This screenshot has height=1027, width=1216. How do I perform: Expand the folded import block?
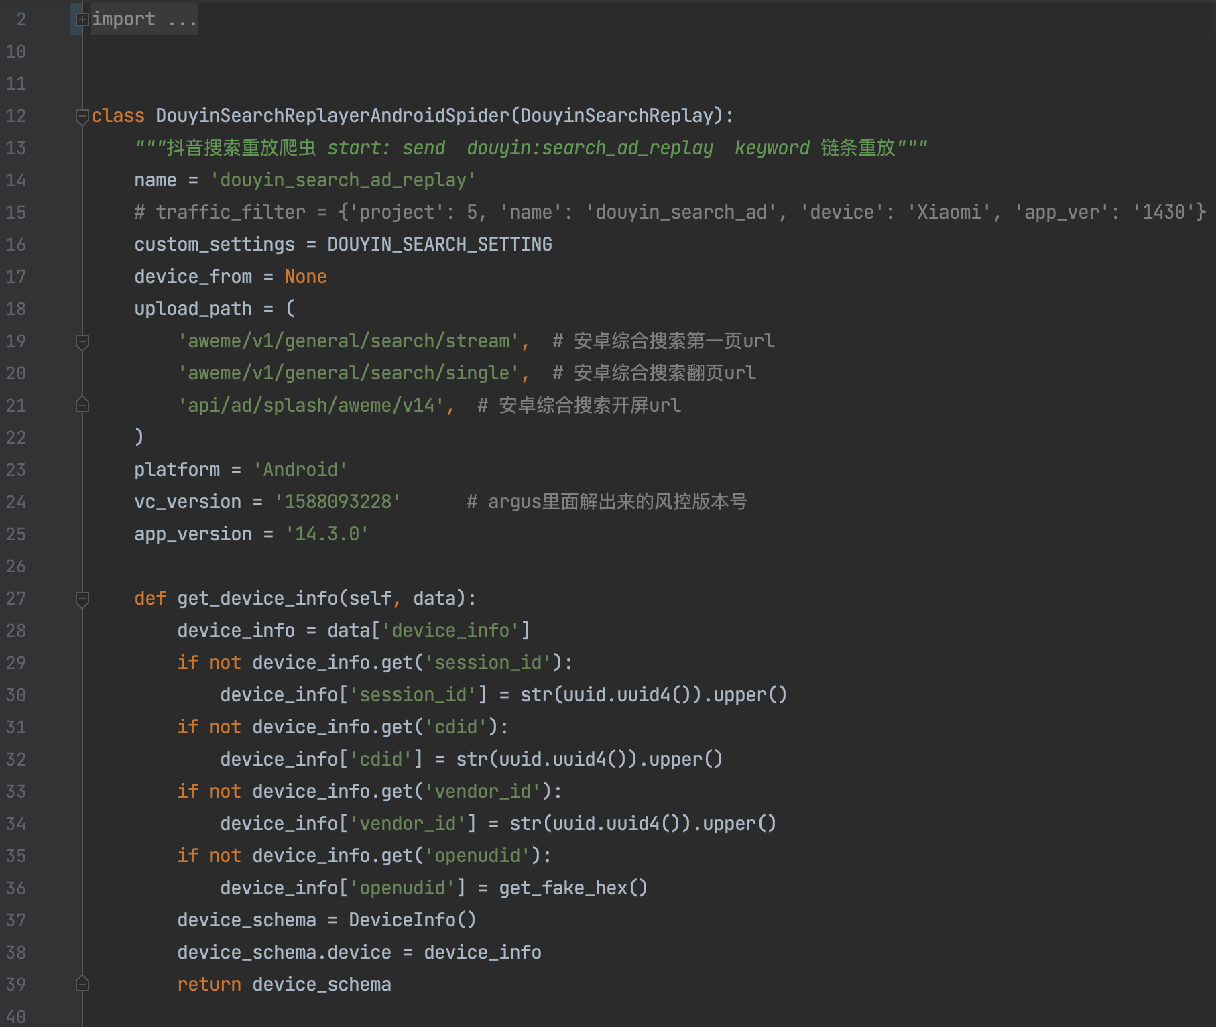click(82, 19)
